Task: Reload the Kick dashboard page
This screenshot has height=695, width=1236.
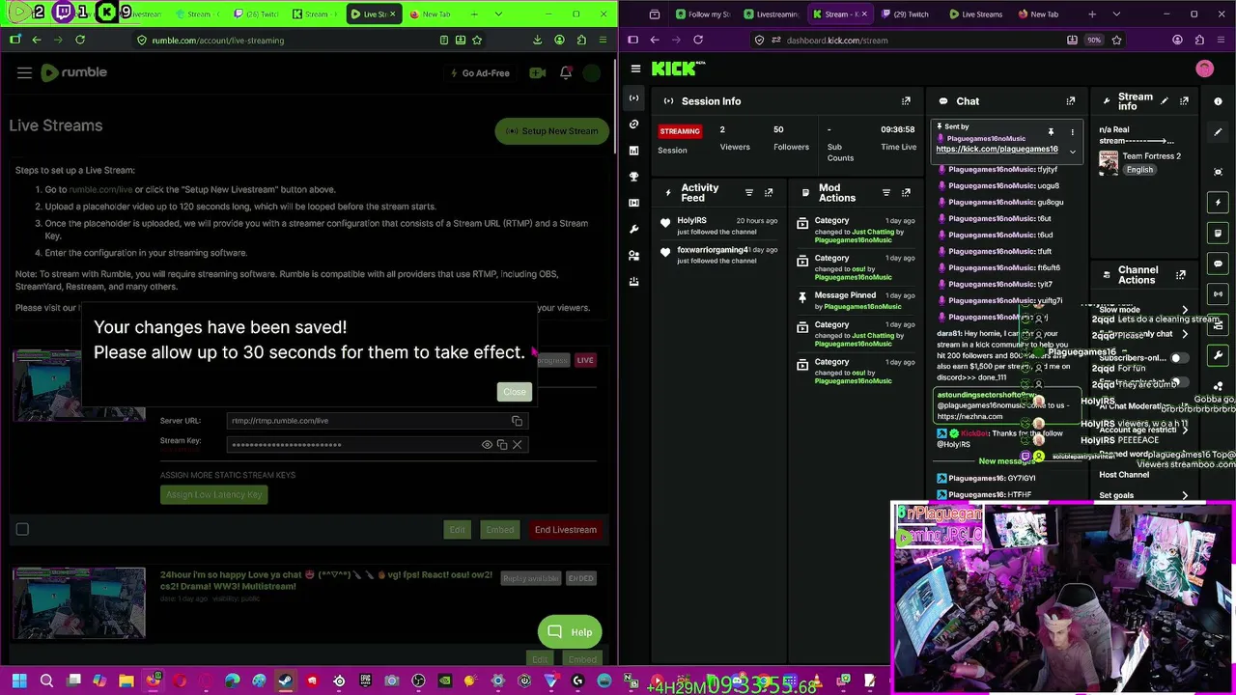Action: tap(697, 41)
